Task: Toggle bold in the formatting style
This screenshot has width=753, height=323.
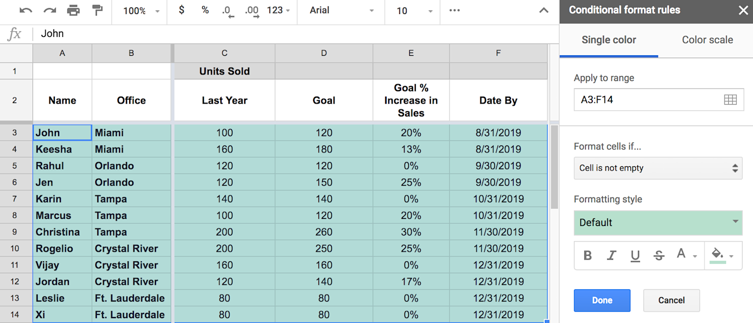Action: coord(587,256)
